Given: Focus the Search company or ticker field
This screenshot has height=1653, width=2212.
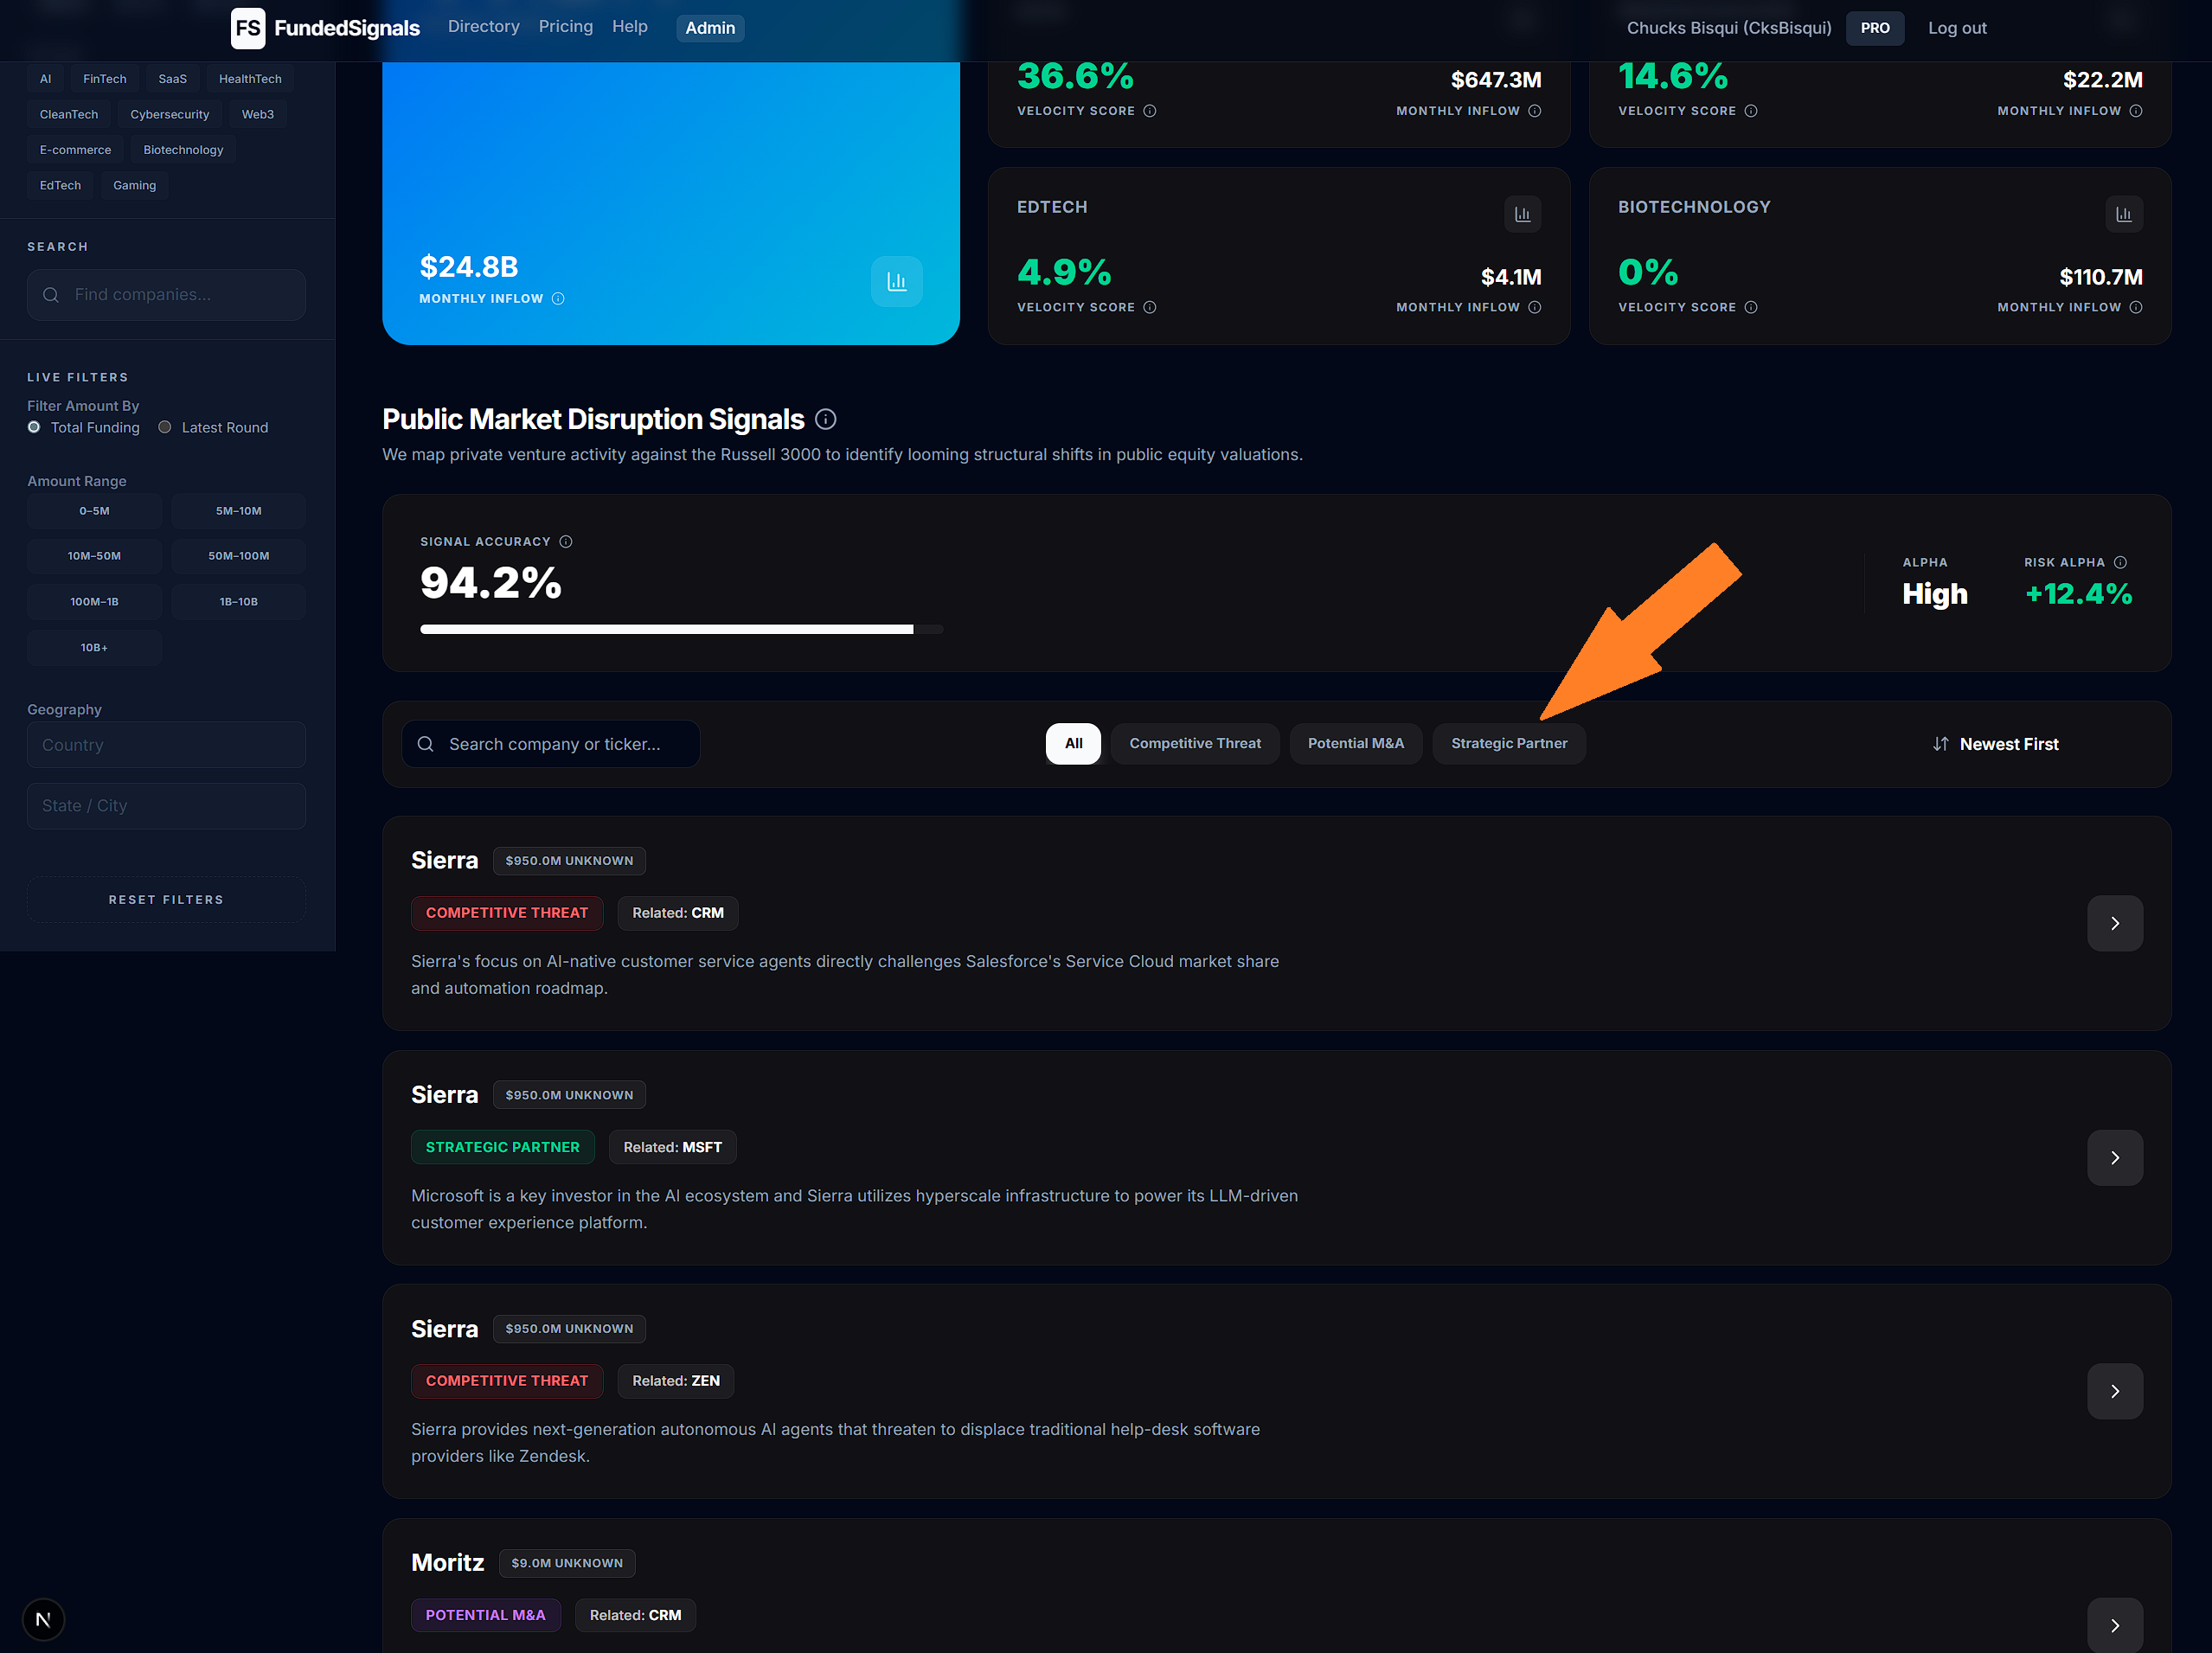Looking at the screenshot, I should [551, 744].
